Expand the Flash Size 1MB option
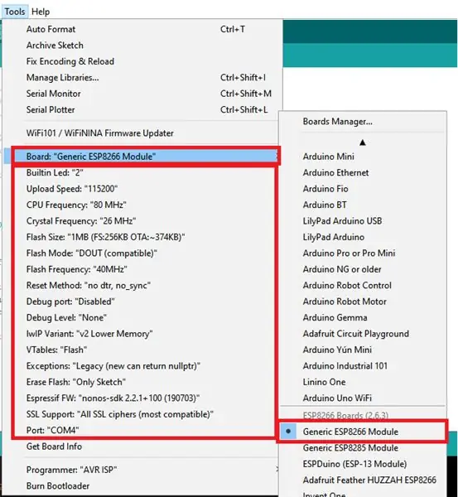Screen dimensions: 458x497 pos(142,237)
